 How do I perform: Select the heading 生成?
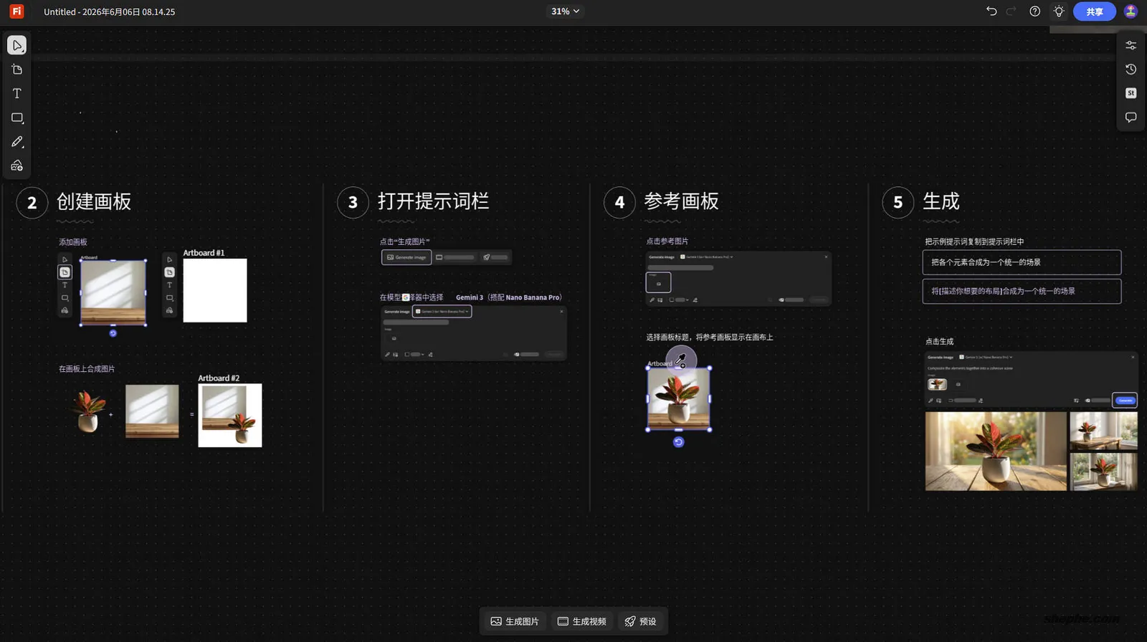(941, 201)
